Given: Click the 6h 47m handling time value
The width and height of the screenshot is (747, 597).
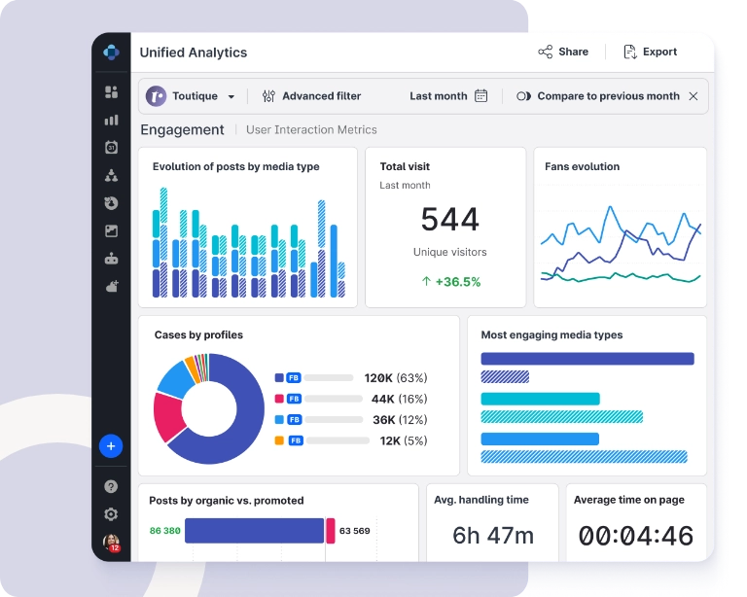Looking at the screenshot, I should 493,536.
